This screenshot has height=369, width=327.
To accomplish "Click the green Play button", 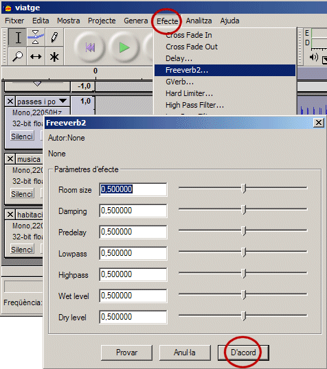I will pyautogui.click(x=124, y=47).
